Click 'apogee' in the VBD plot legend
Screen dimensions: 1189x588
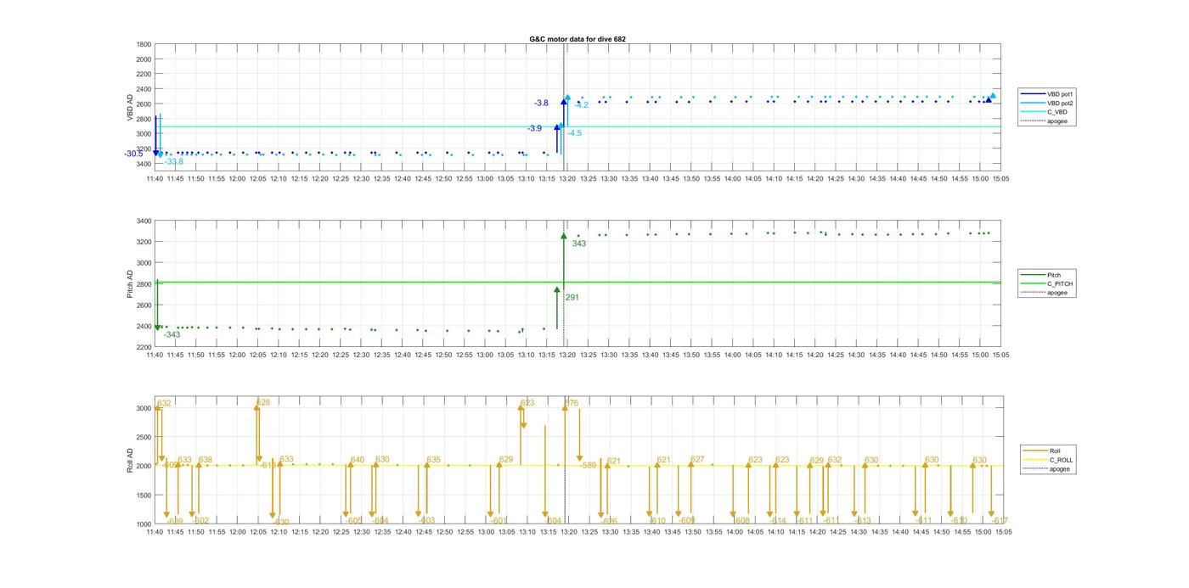[1057, 120]
